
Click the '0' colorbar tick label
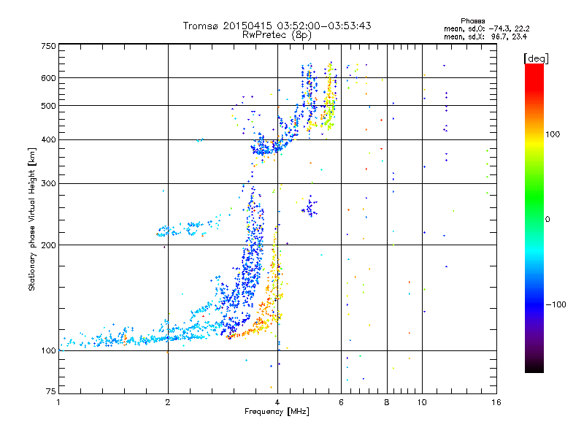coord(547,220)
